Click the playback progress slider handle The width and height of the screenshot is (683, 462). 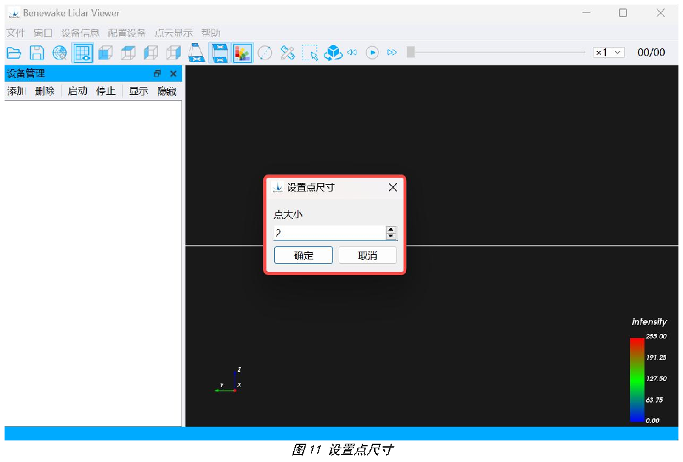(411, 52)
